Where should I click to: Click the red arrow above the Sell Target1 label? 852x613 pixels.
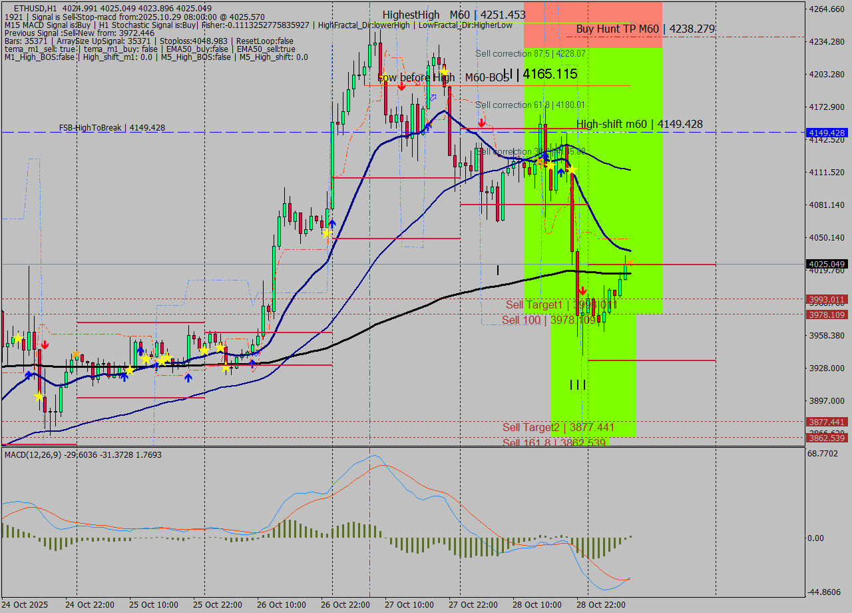pyautogui.click(x=584, y=291)
